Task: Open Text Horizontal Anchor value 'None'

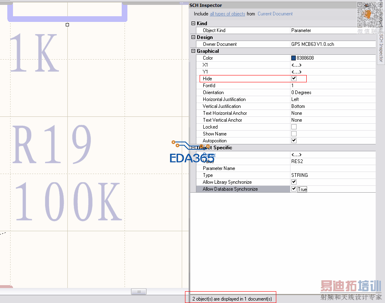Action: (x=333, y=113)
